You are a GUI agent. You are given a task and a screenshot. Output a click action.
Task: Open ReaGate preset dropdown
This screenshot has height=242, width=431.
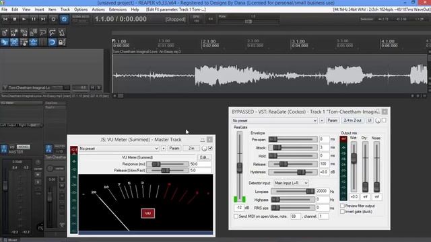click(x=275, y=121)
